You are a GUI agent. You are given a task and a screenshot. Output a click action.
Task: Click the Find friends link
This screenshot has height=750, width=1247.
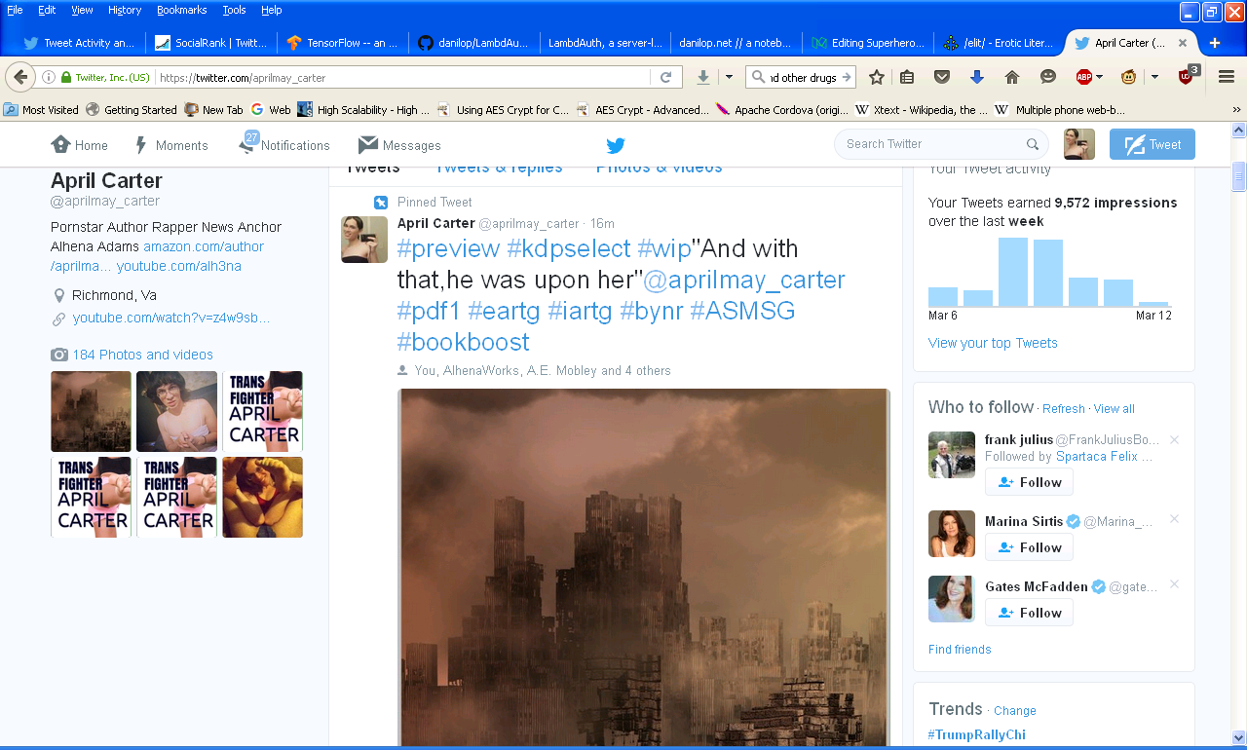click(x=960, y=650)
